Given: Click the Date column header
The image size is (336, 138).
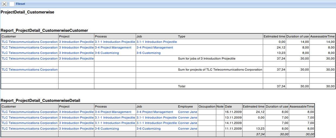Looking at the screenshot, I should pyautogui.click(x=228, y=106).
